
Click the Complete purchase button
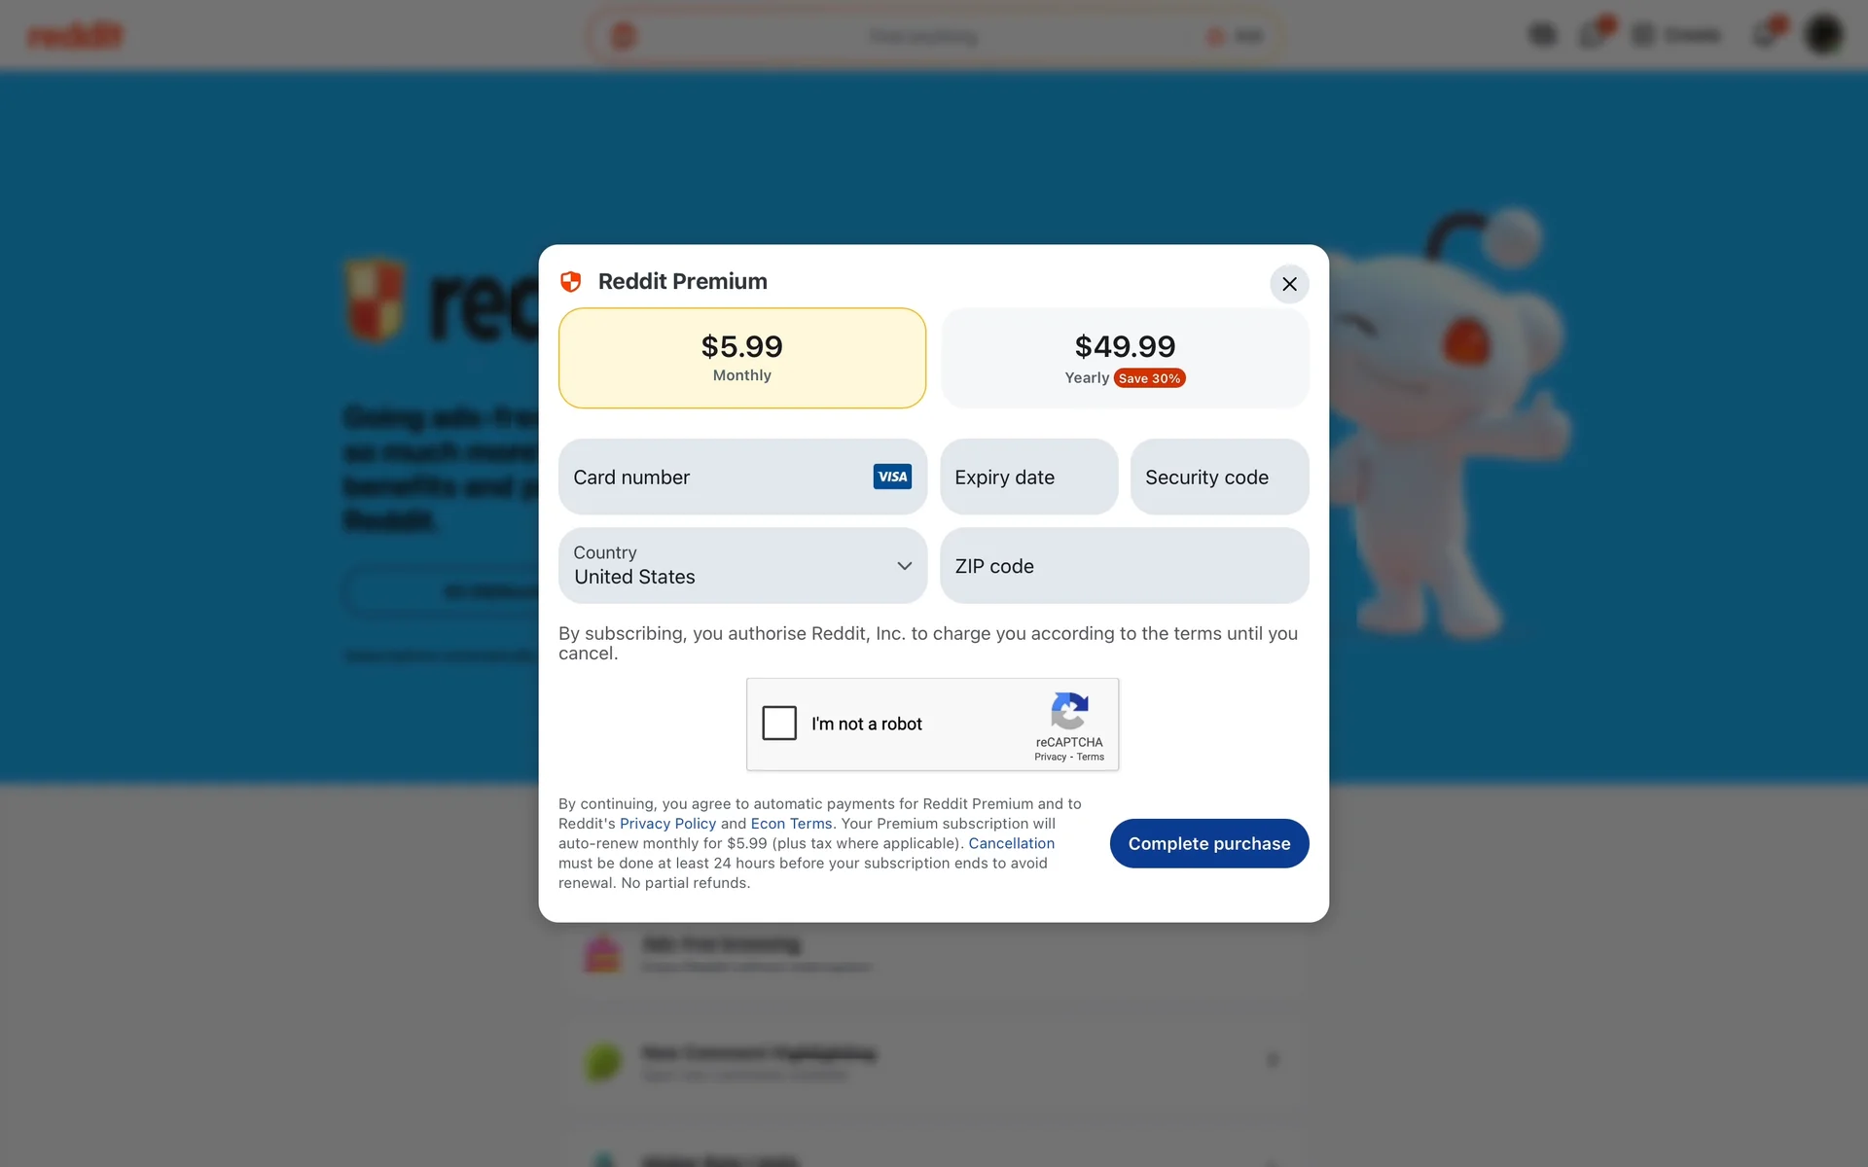coord(1209,843)
